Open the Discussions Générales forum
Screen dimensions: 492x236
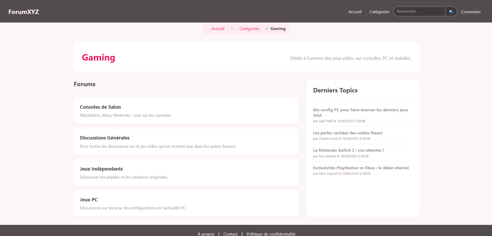105,138
